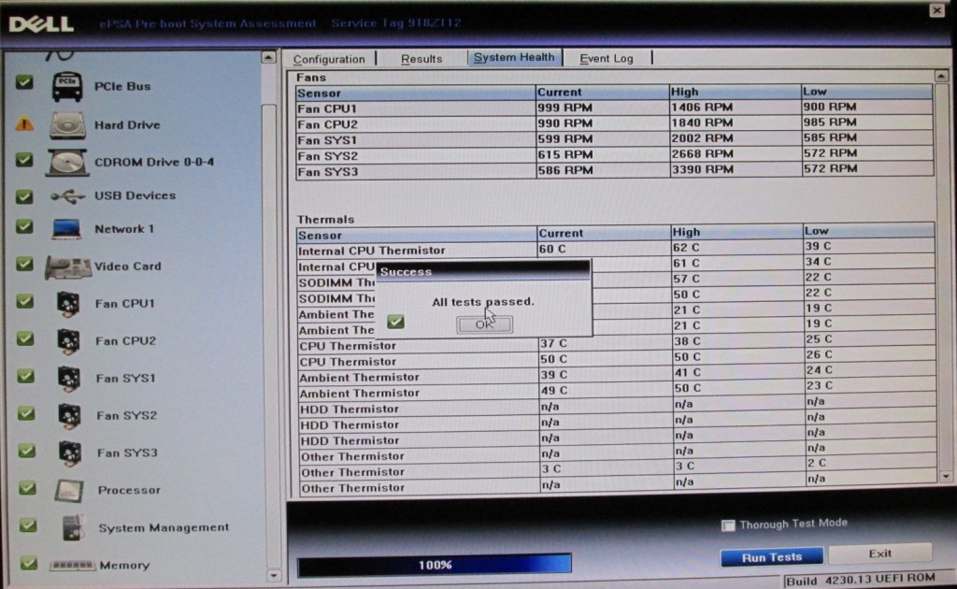
Task: Select the Fan SYS2 icon in sidebar
Action: [x=69, y=416]
